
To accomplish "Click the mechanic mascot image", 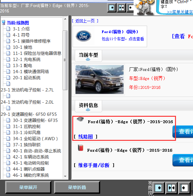I will [x=145, y=7].
